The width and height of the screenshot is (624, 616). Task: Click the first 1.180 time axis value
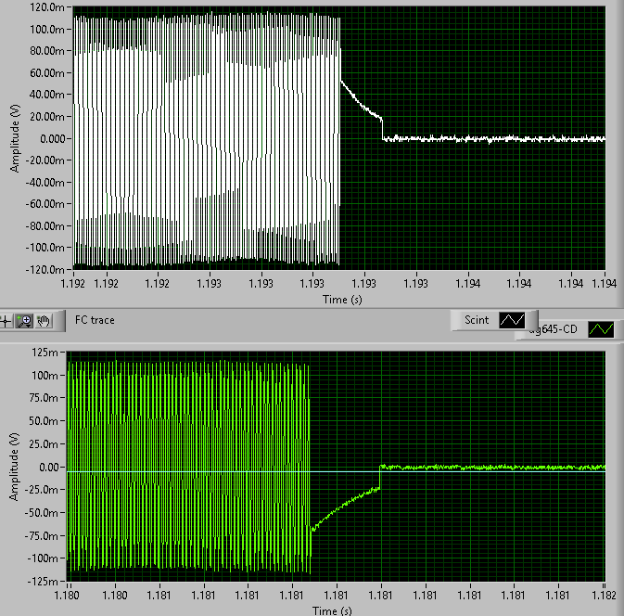coord(67,596)
